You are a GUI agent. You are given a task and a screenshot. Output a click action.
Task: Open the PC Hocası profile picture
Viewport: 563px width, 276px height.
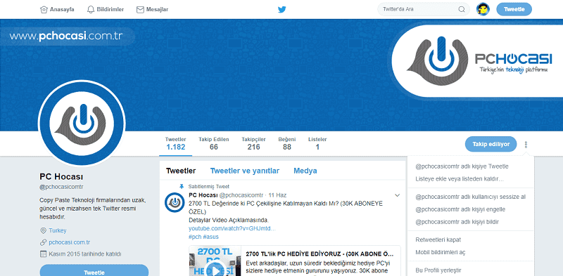point(82,123)
